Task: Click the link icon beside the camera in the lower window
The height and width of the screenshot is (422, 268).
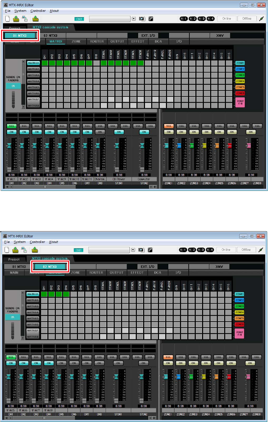Action: click(x=150, y=250)
